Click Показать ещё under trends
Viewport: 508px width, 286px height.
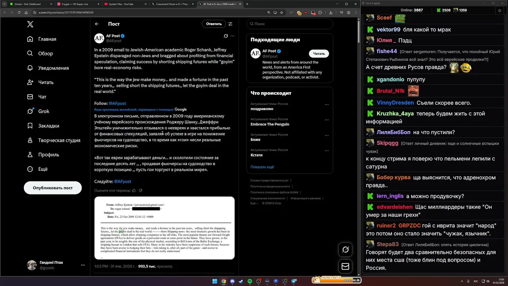click(262, 167)
